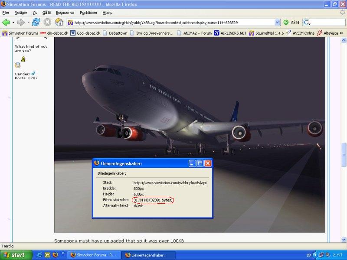
Task: Open Dyr og Dyrevenners bookmark
Action: pos(151,33)
